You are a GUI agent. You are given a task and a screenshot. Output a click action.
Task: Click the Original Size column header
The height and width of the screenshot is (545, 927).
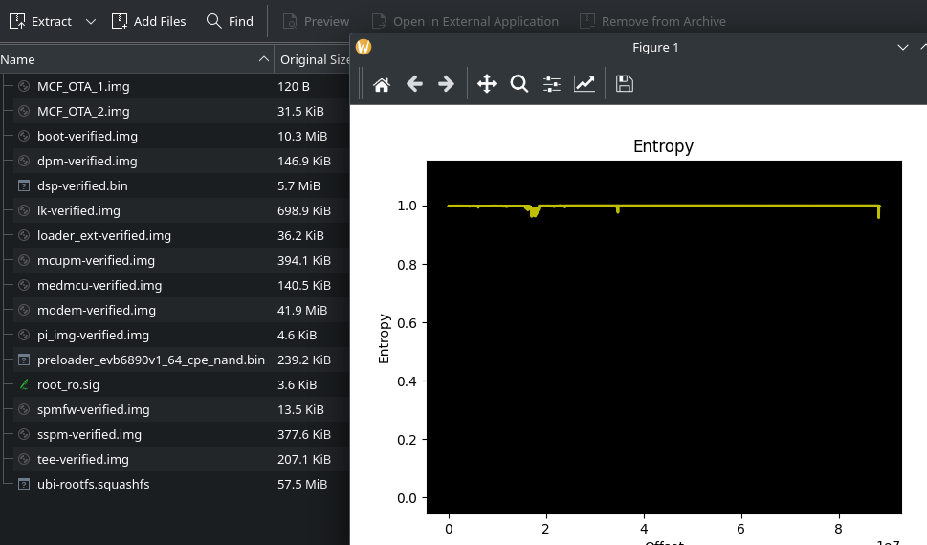(314, 59)
